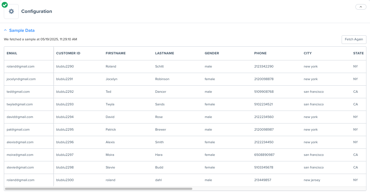370x194 pixels.
Task: Click the first name Patrick
Action: click(x=111, y=130)
